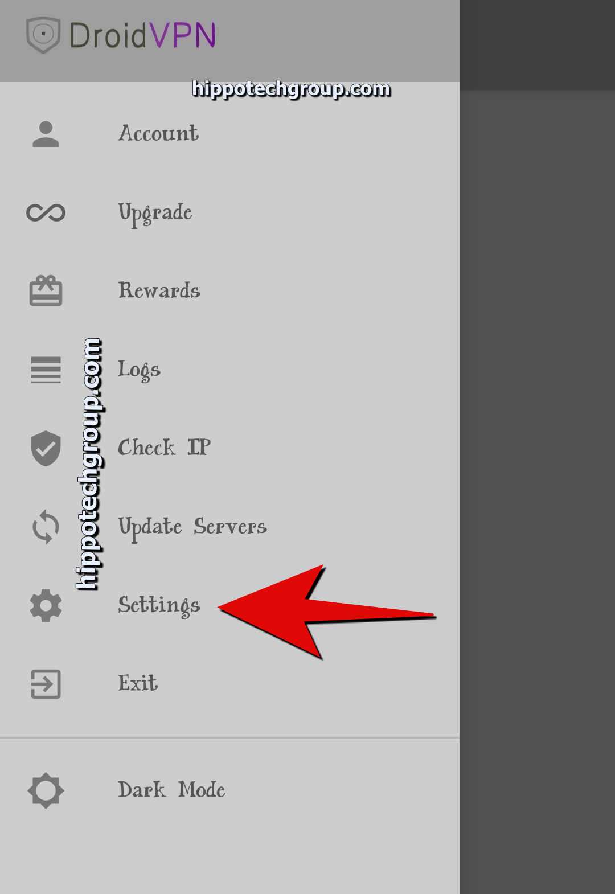Click the Logs list icon

click(x=46, y=370)
